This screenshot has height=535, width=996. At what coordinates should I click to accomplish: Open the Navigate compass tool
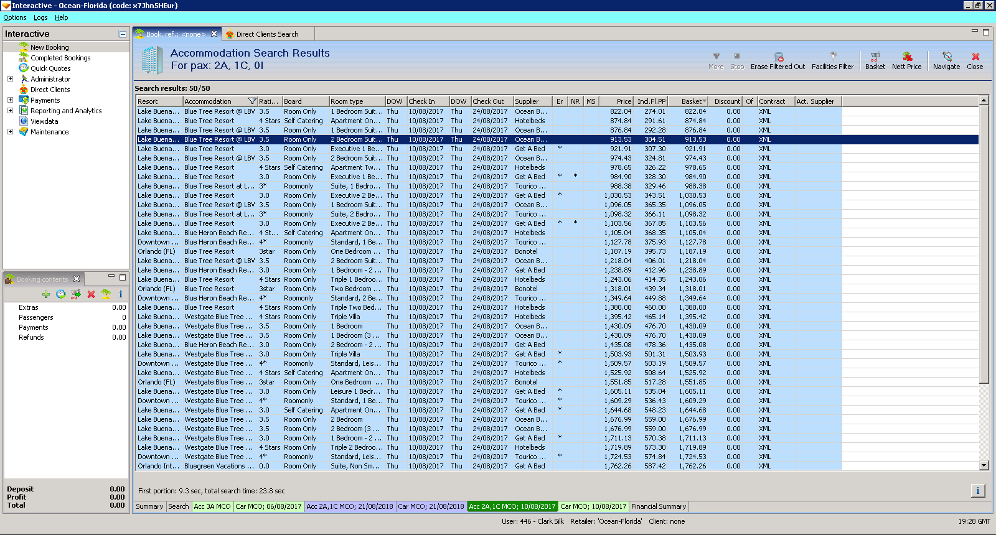click(946, 57)
